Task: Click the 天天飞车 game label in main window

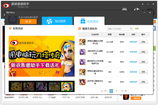Action: pos(66,97)
